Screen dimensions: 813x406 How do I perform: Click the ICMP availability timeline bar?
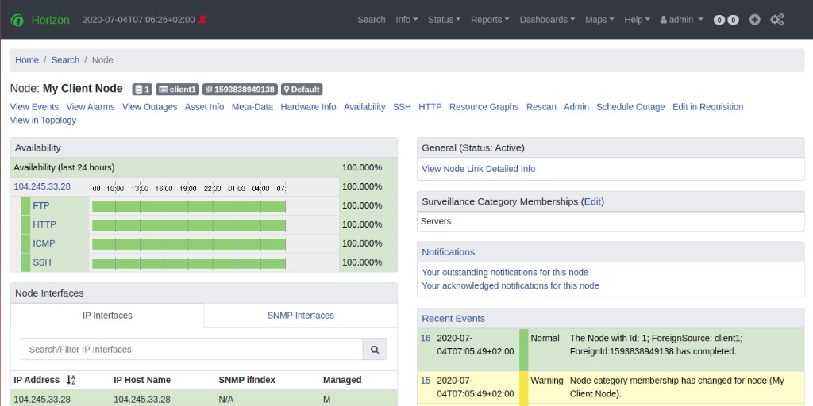point(189,244)
